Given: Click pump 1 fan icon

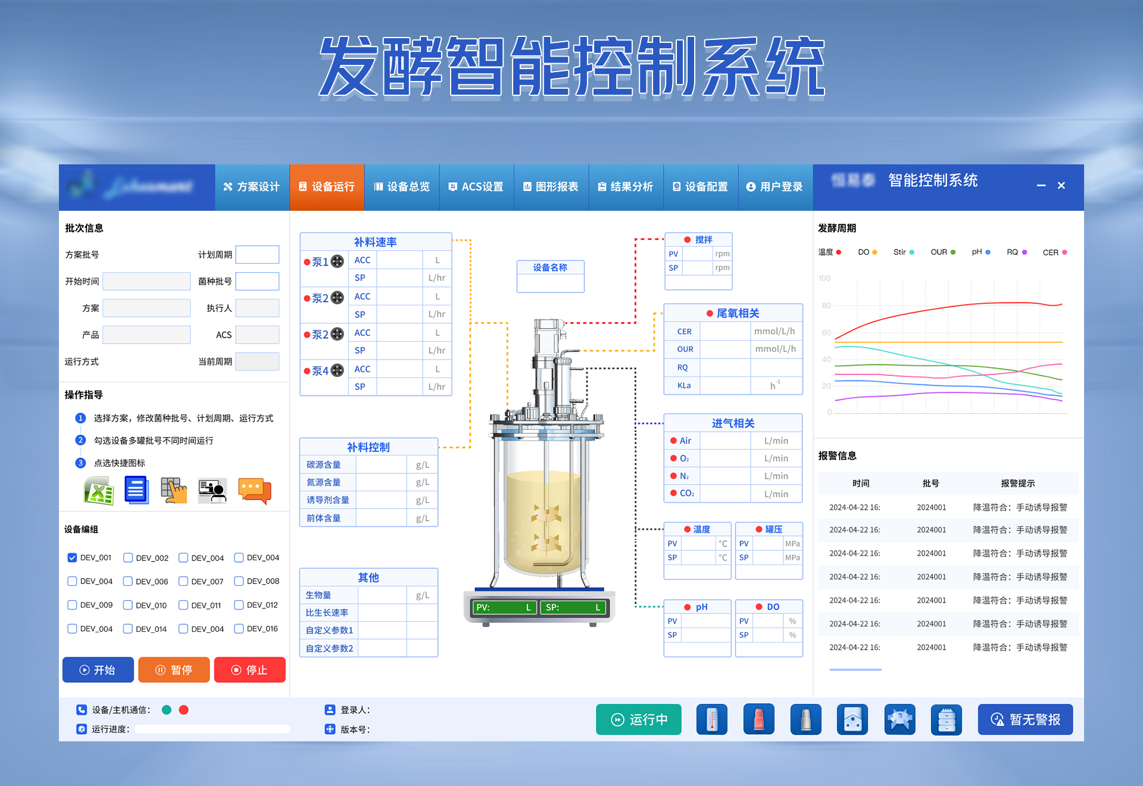Looking at the screenshot, I should 338,261.
